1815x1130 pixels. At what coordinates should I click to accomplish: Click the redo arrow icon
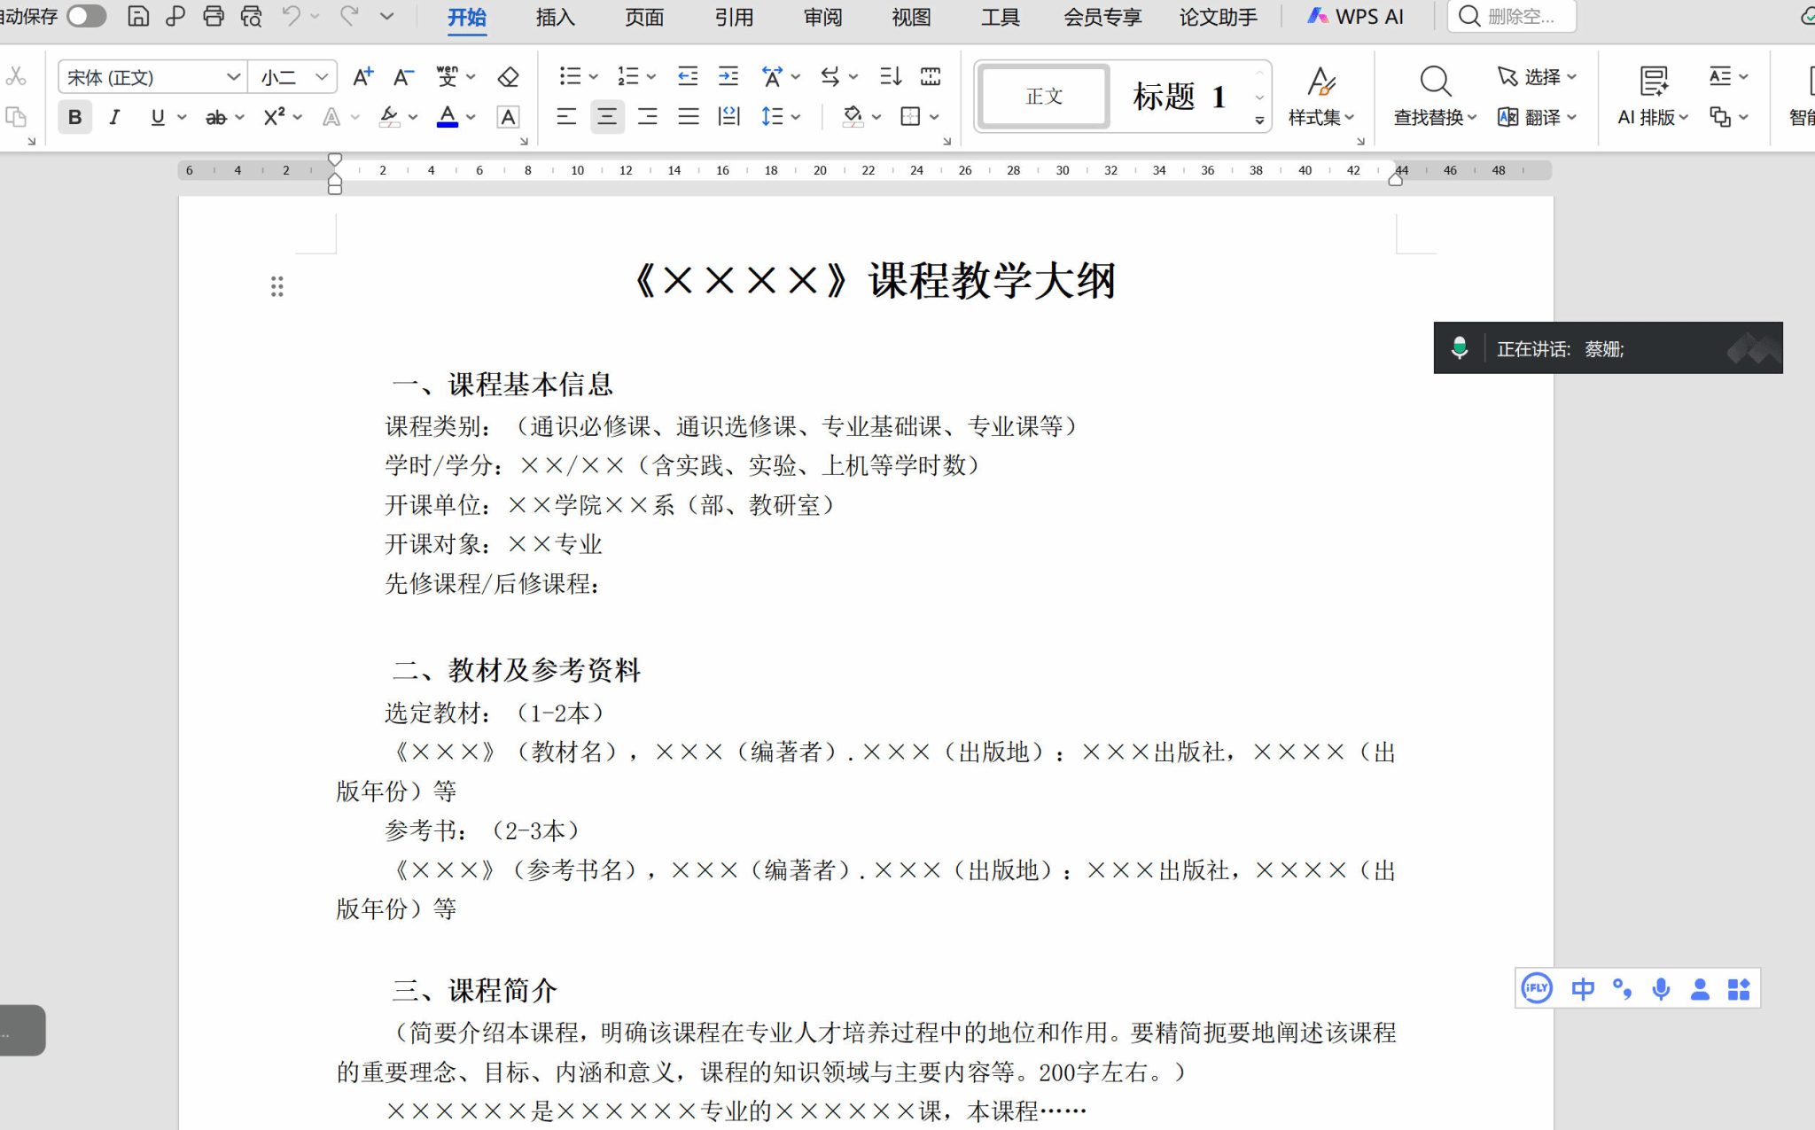pyautogui.click(x=350, y=16)
